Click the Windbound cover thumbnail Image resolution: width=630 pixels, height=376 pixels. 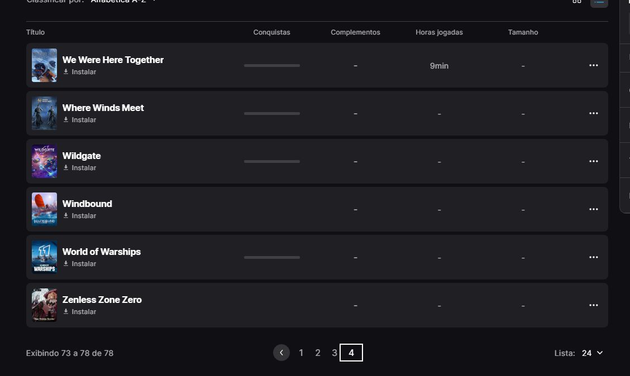tap(44, 209)
